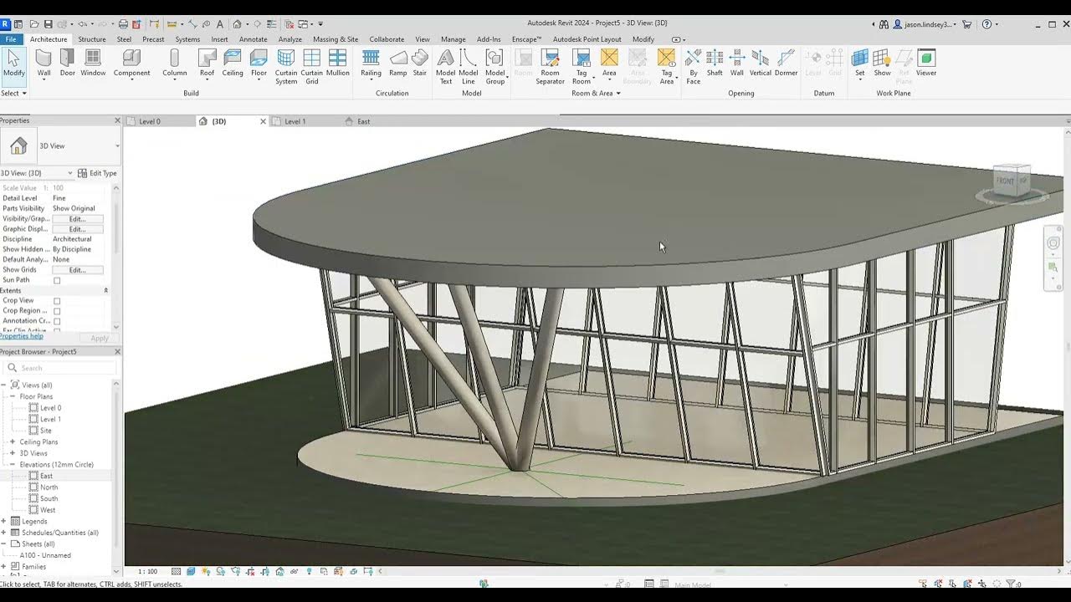This screenshot has height=602, width=1071.
Task: Select the Room Separator tool
Action: tap(550, 67)
